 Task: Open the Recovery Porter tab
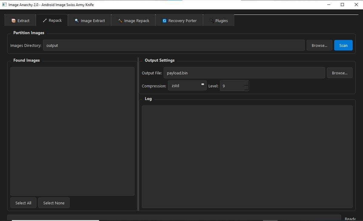click(179, 21)
